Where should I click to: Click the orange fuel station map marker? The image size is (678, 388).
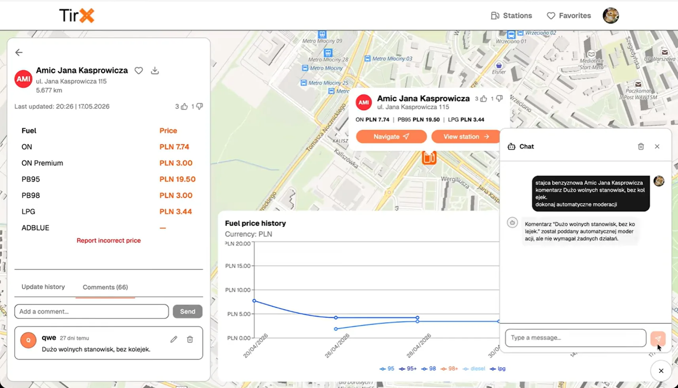[x=429, y=158]
